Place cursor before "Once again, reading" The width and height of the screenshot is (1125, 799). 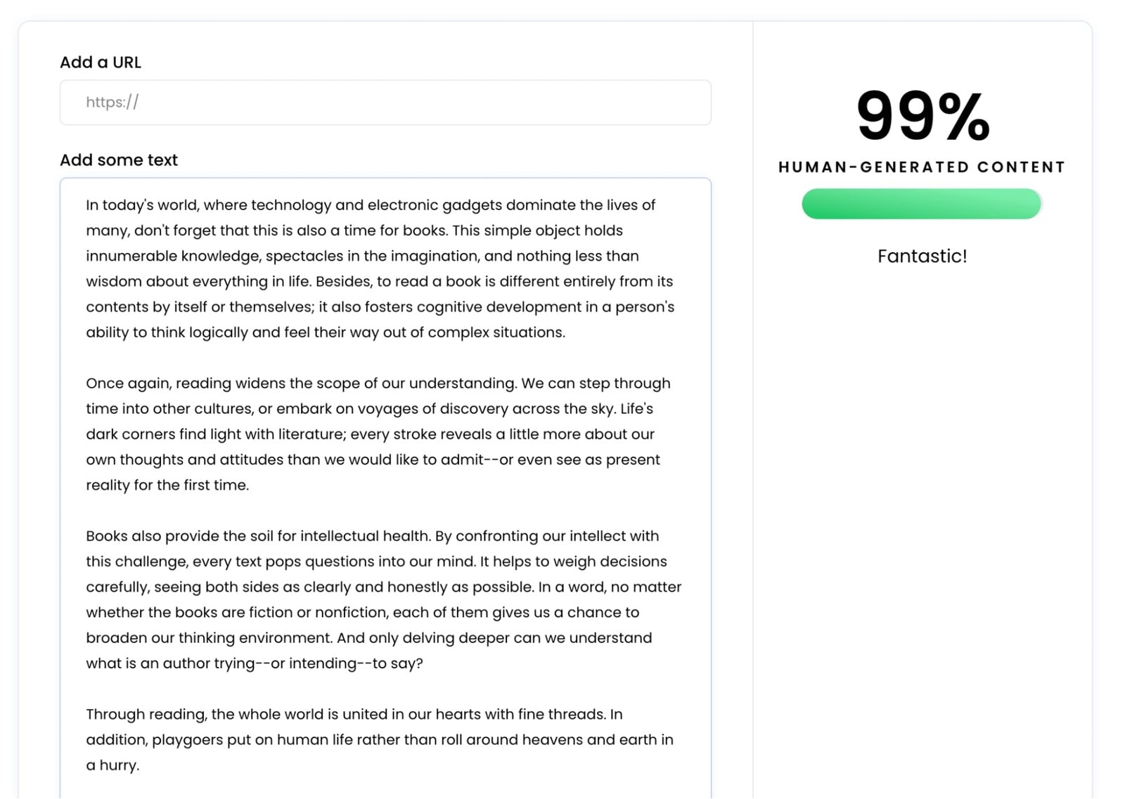tap(86, 384)
